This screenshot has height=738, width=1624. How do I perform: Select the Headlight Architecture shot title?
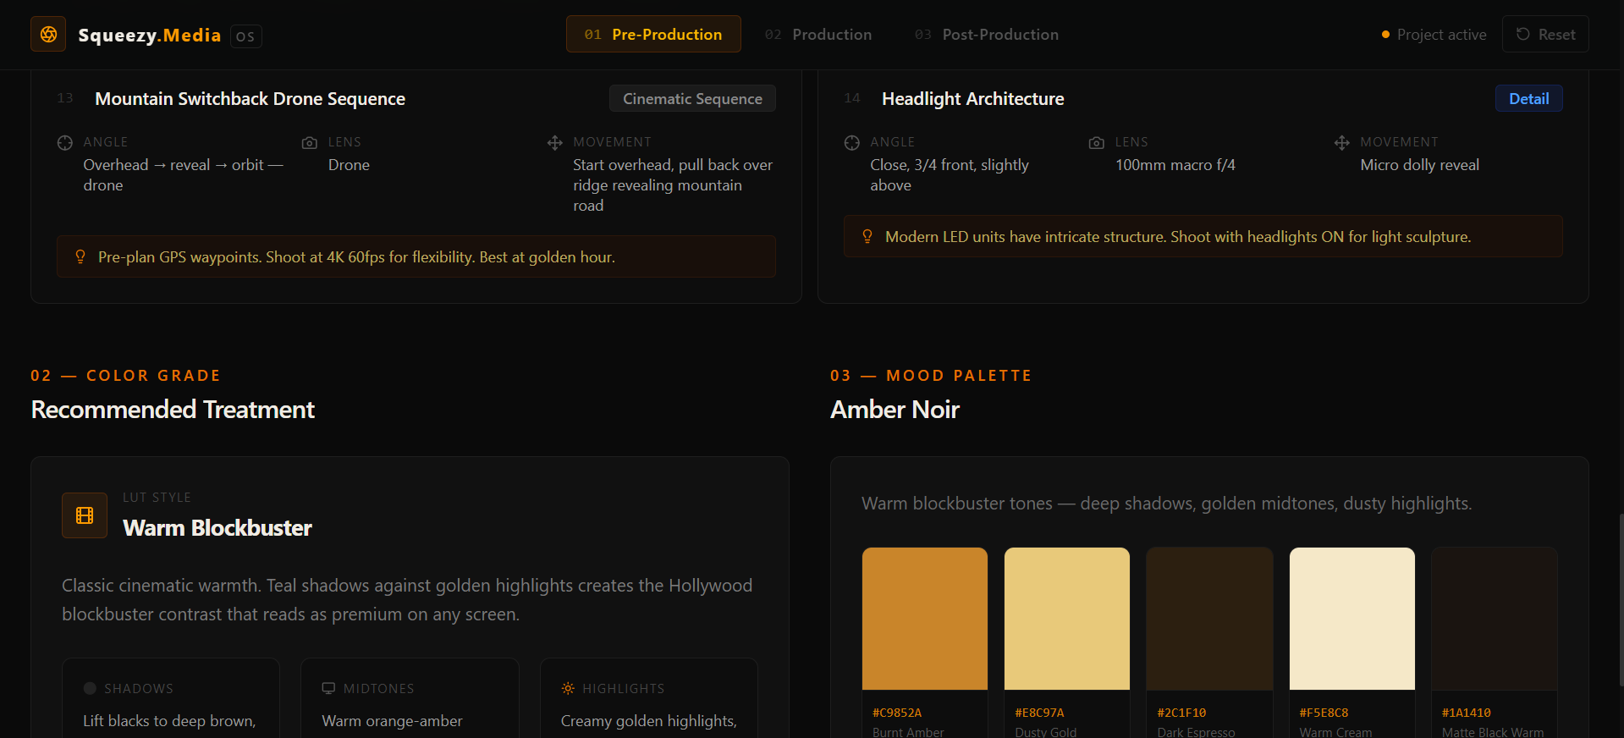972,99
